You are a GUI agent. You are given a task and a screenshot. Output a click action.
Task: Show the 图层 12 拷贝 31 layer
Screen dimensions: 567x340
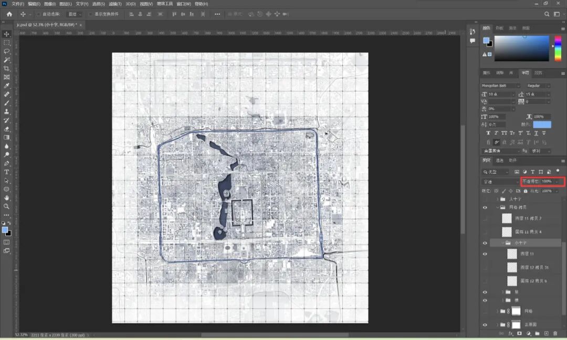pos(485,268)
